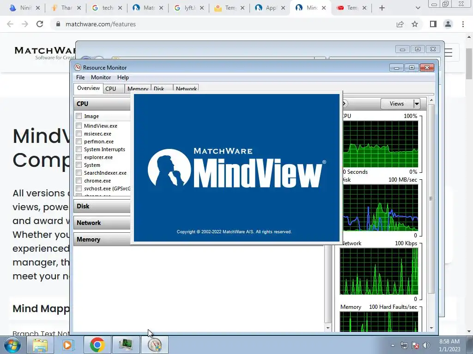The image size is (473, 354).
Task: Click graph pane scroll down arrow
Action: [x=431, y=328]
